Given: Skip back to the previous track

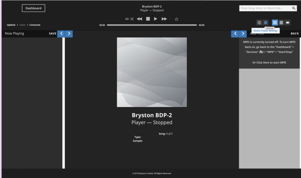Looking at the screenshot, I should [139, 19].
